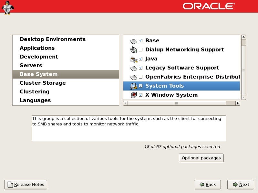Select the Java package group row
This screenshot has height=193, width=258.
tap(182, 59)
